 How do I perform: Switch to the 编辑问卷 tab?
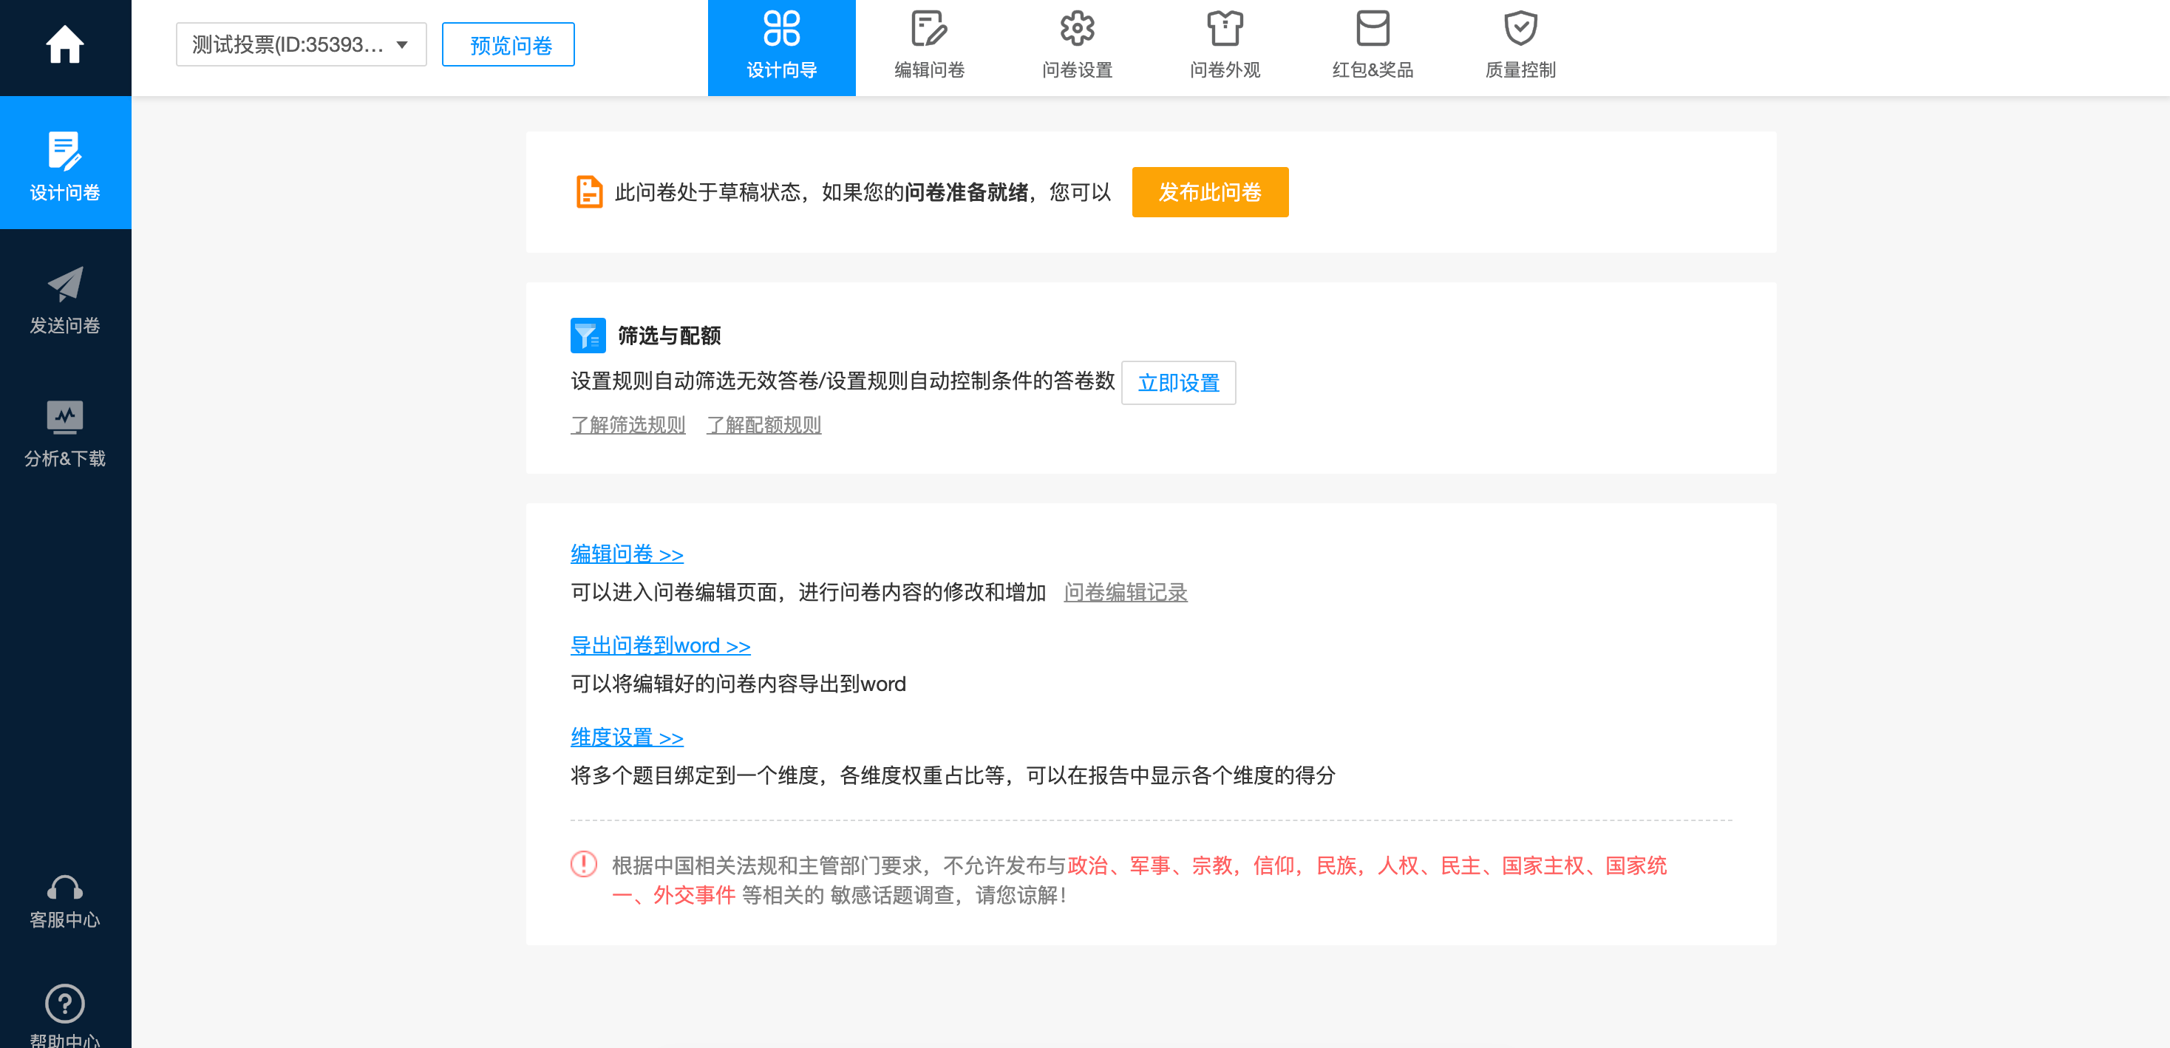(929, 47)
